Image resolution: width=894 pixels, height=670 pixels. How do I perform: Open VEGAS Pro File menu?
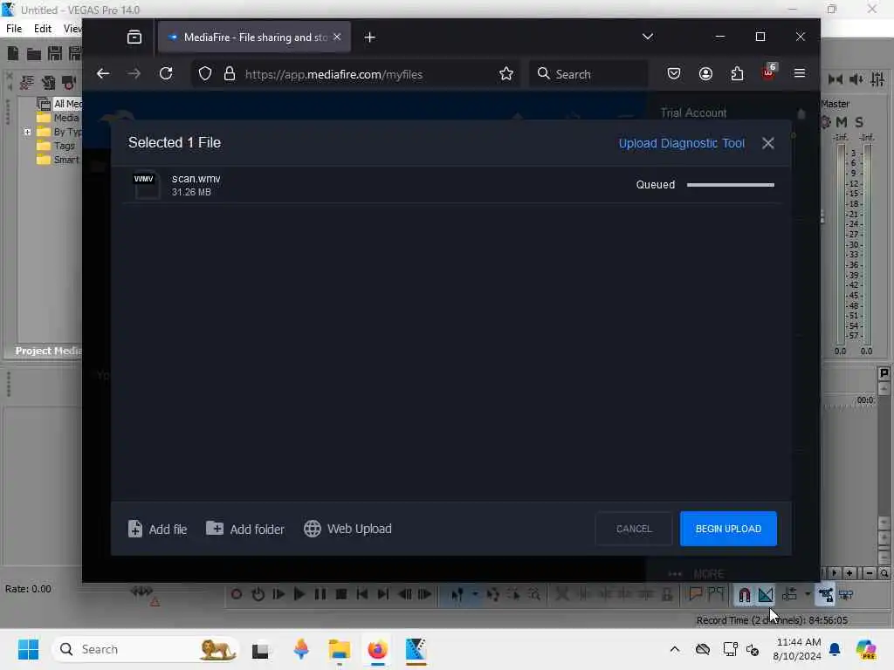click(14, 29)
